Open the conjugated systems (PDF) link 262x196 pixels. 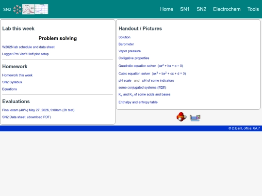(162, 88)
